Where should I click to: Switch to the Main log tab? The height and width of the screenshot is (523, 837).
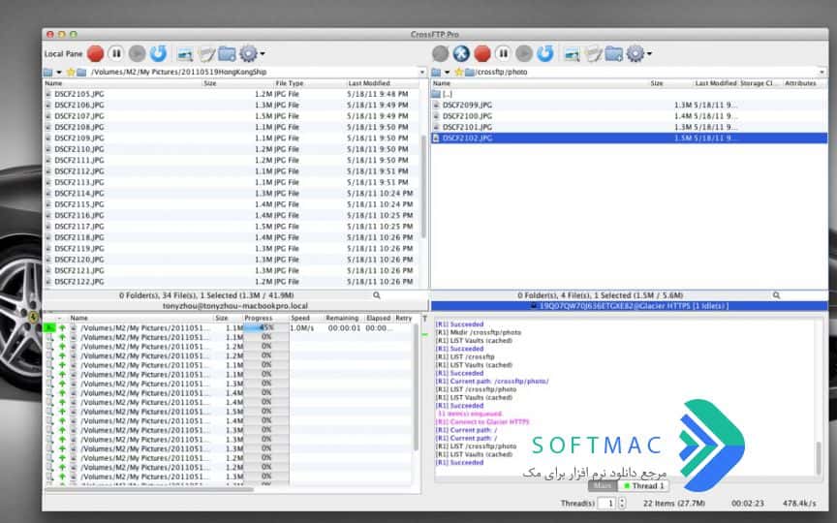(603, 485)
